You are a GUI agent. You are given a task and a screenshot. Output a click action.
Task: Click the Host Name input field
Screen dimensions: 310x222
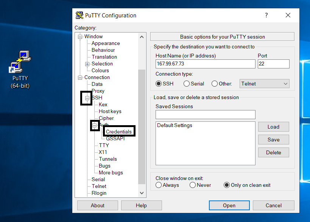pyautogui.click(x=206, y=64)
